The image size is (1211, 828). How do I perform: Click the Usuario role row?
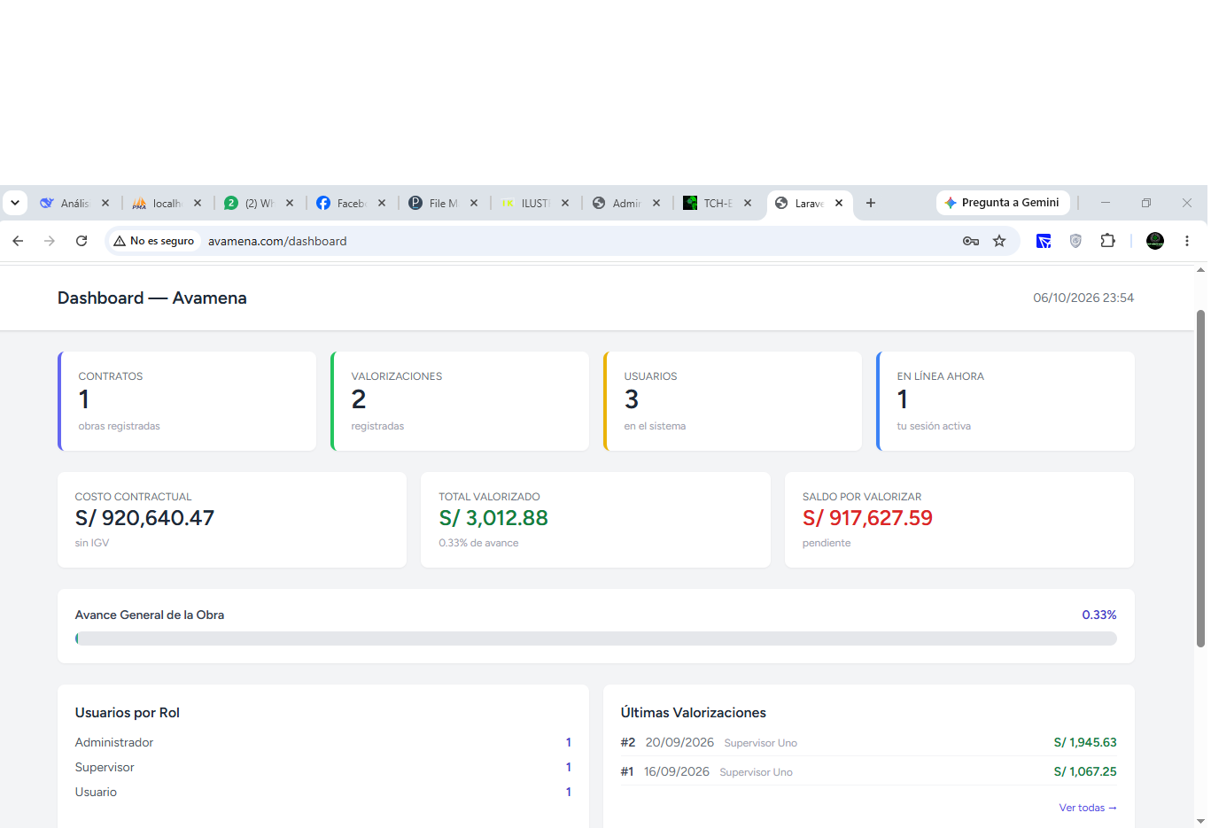[x=322, y=792]
